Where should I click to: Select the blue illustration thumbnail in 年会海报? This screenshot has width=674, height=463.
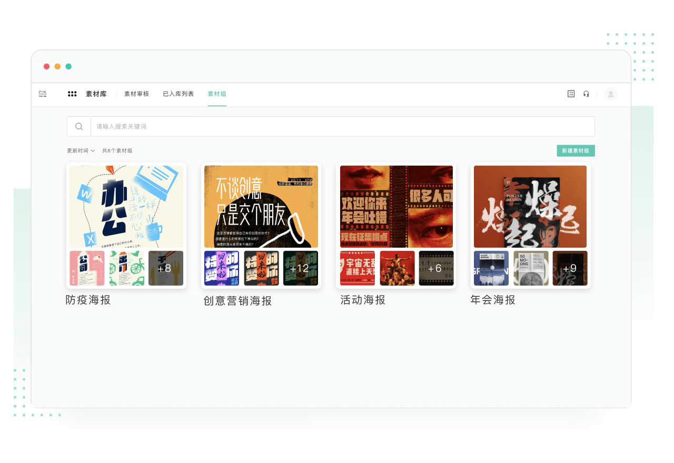tap(491, 268)
